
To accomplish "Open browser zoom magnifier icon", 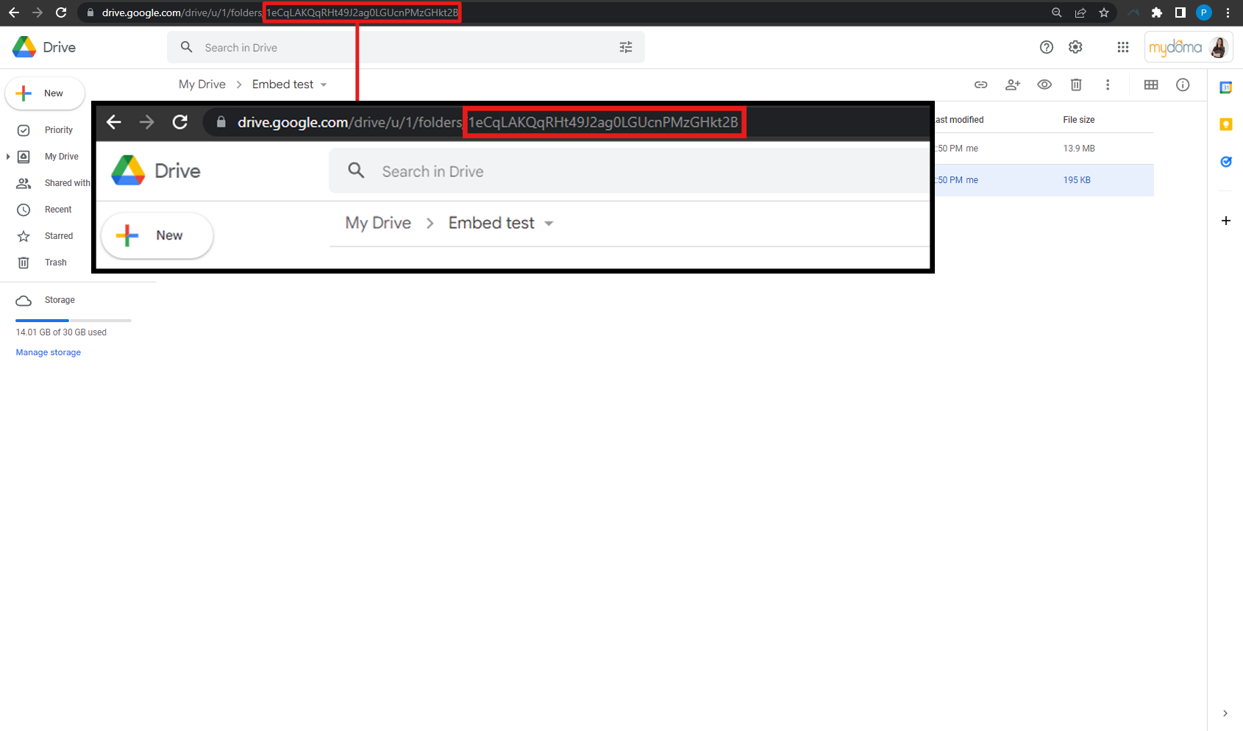I will pyautogui.click(x=1057, y=13).
